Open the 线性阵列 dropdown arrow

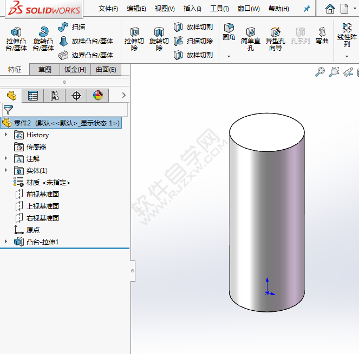coord(347,56)
